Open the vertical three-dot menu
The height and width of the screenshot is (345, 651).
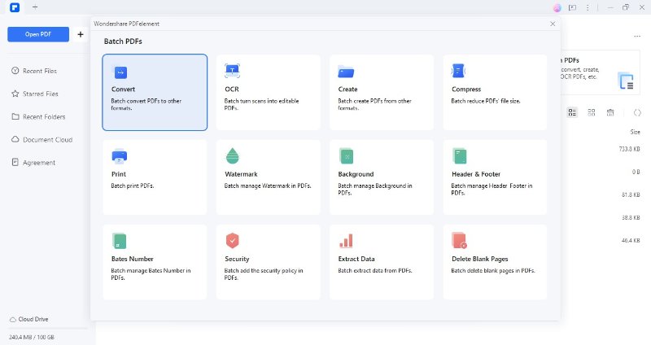click(x=588, y=7)
